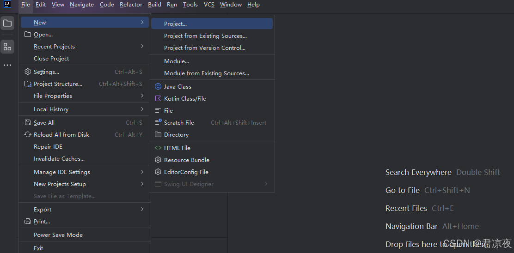Create a new Resource Bundle
The image size is (514, 253).
point(186,160)
